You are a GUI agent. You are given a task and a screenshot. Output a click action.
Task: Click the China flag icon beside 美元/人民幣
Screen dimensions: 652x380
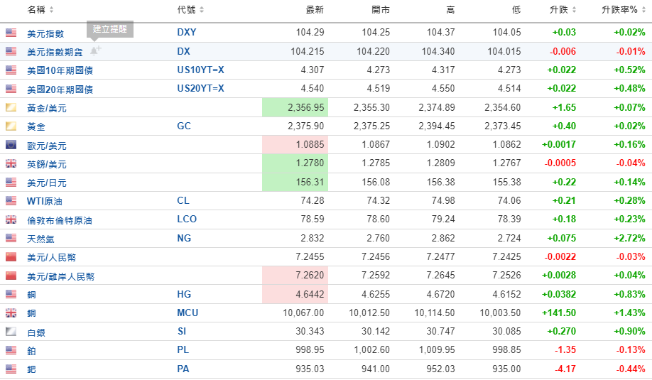click(11, 256)
